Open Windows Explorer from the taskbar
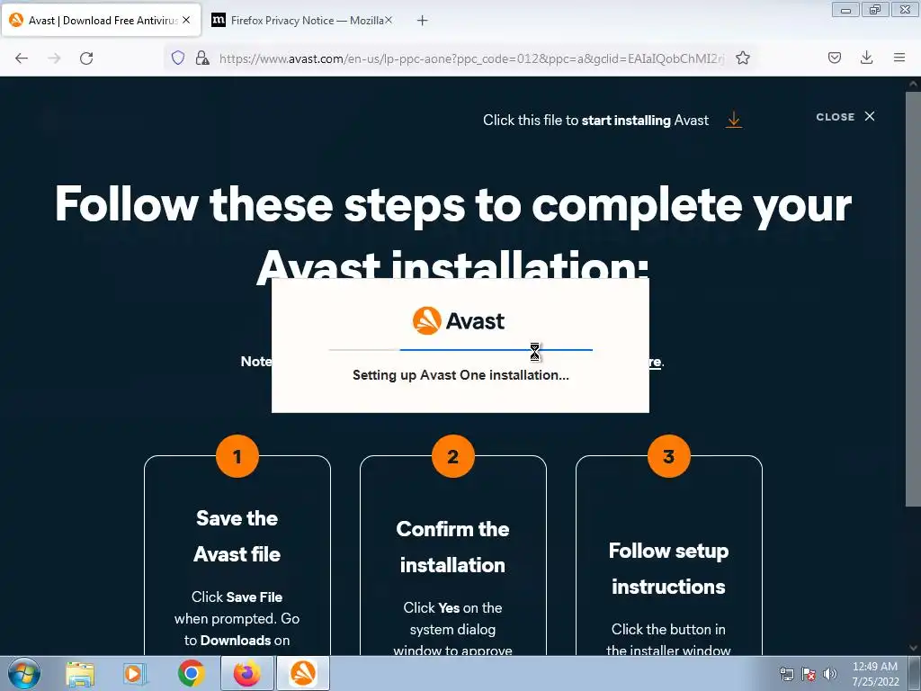 pos(80,673)
